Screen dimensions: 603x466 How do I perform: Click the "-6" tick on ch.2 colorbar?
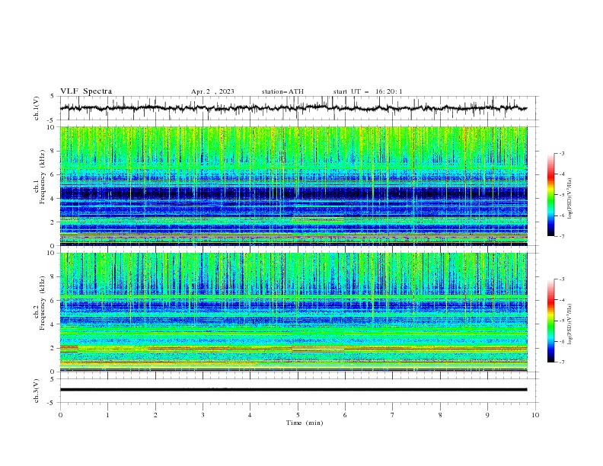561,341
